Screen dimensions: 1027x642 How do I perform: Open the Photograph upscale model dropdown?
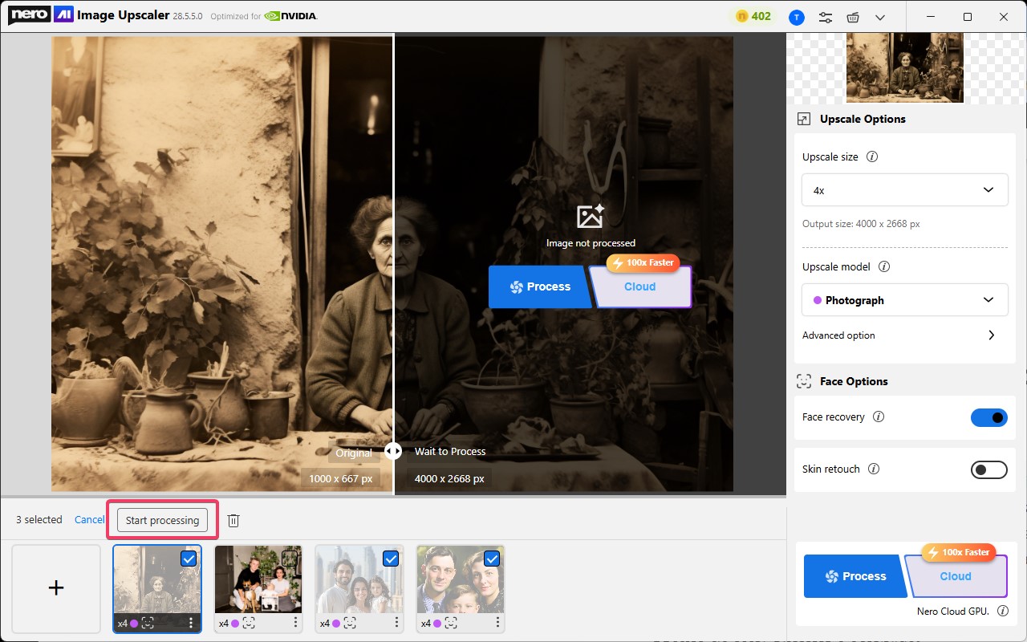pyautogui.click(x=904, y=300)
